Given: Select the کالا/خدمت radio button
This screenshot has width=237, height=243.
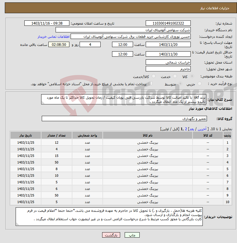Looking at the screenshot, I should click(x=153, y=76).
